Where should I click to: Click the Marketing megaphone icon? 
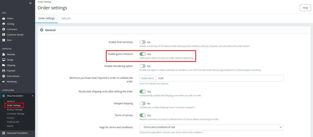pyautogui.click(x=4, y=82)
